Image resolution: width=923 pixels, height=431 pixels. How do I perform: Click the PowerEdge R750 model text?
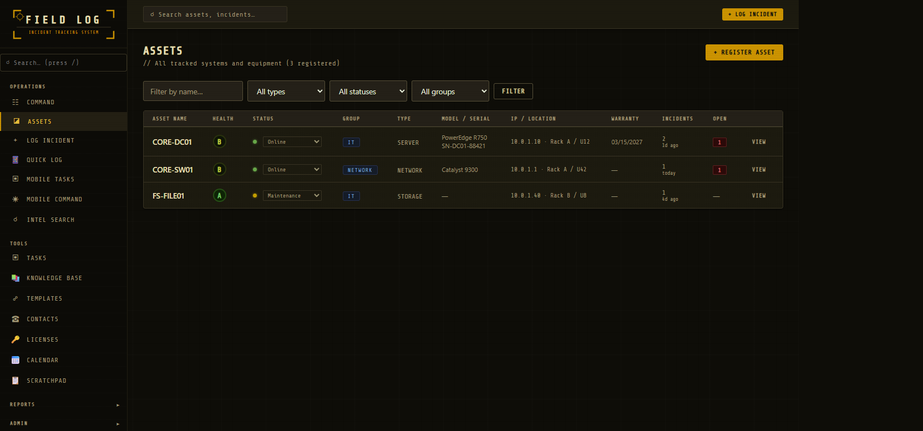pyautogui.click(x=464, y=138)
